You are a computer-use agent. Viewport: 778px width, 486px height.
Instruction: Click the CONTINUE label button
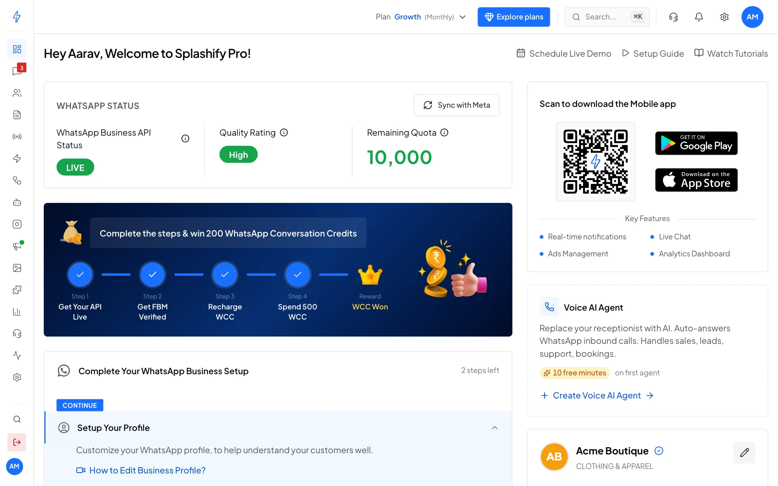click(x=80, y=405)
